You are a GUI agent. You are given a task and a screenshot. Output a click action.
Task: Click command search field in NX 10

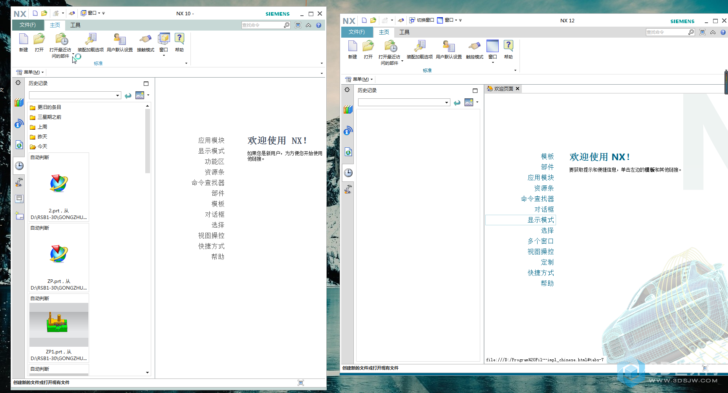click(x=262, y=25)
